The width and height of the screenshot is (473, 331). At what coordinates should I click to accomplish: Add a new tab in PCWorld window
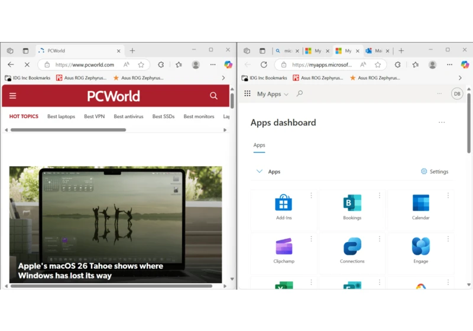click(x=132, y=51)
